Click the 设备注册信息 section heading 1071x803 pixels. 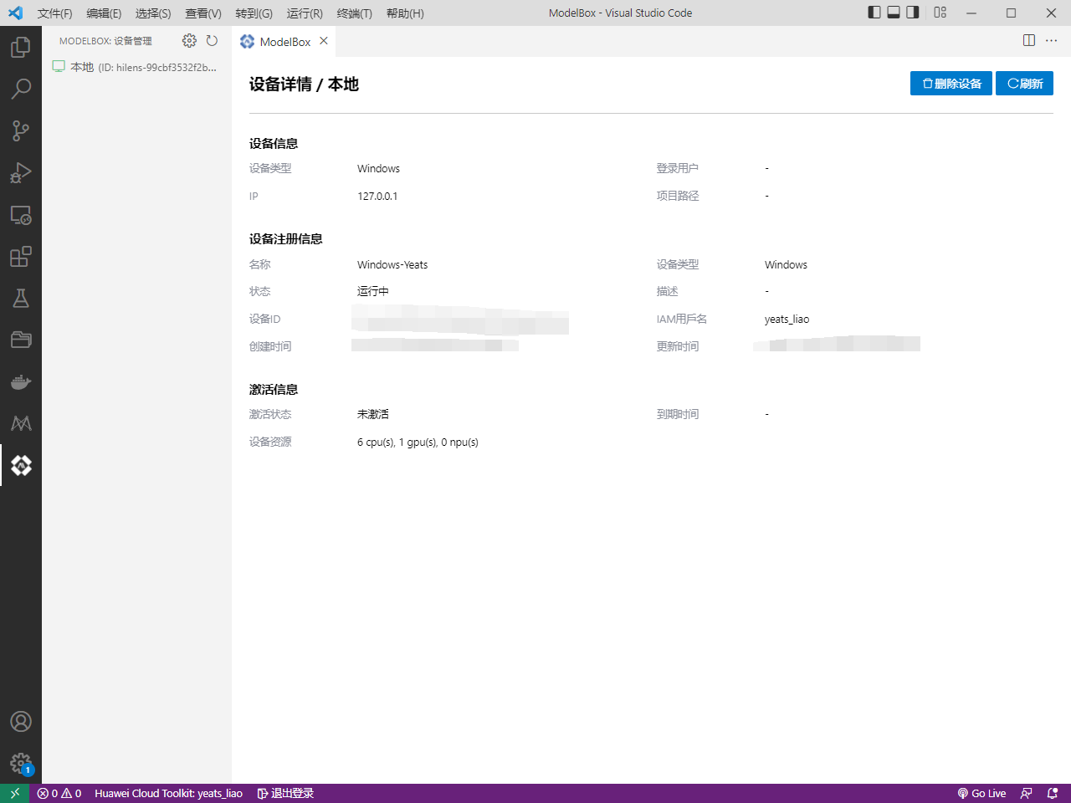285,238
